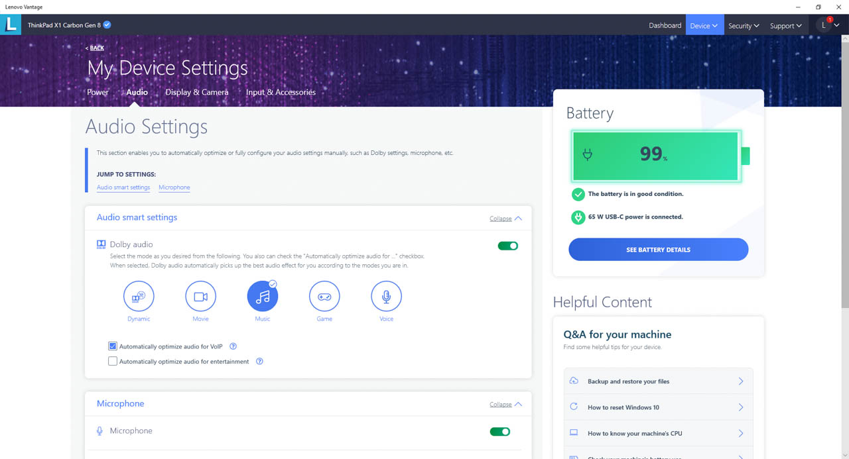Switch to the Display & Camera tab
Viewport: 849px width, 459px height.
(196, 92)
